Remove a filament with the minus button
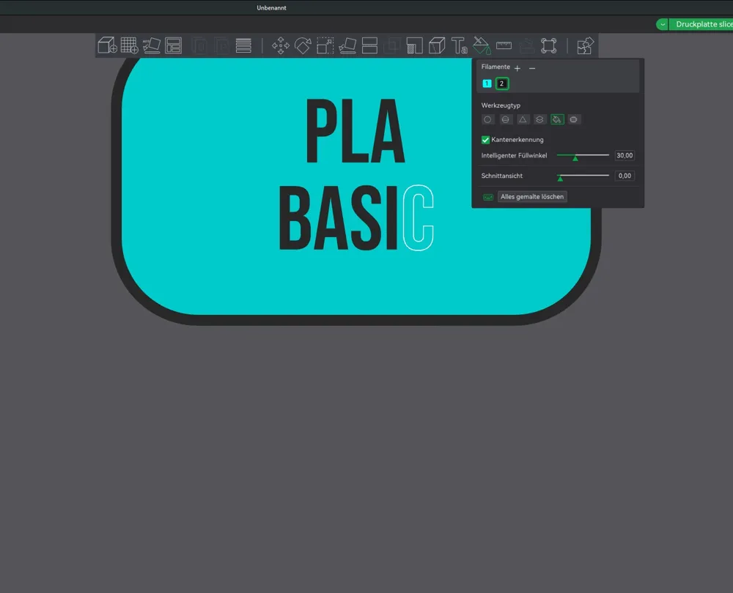 [532, 68]
